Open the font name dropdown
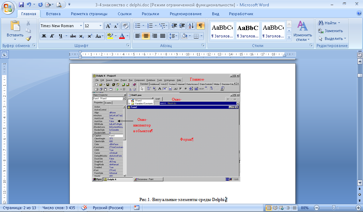The height and width of the screenshot is (212, 363). pyautogui.click(x=81, y=26)
